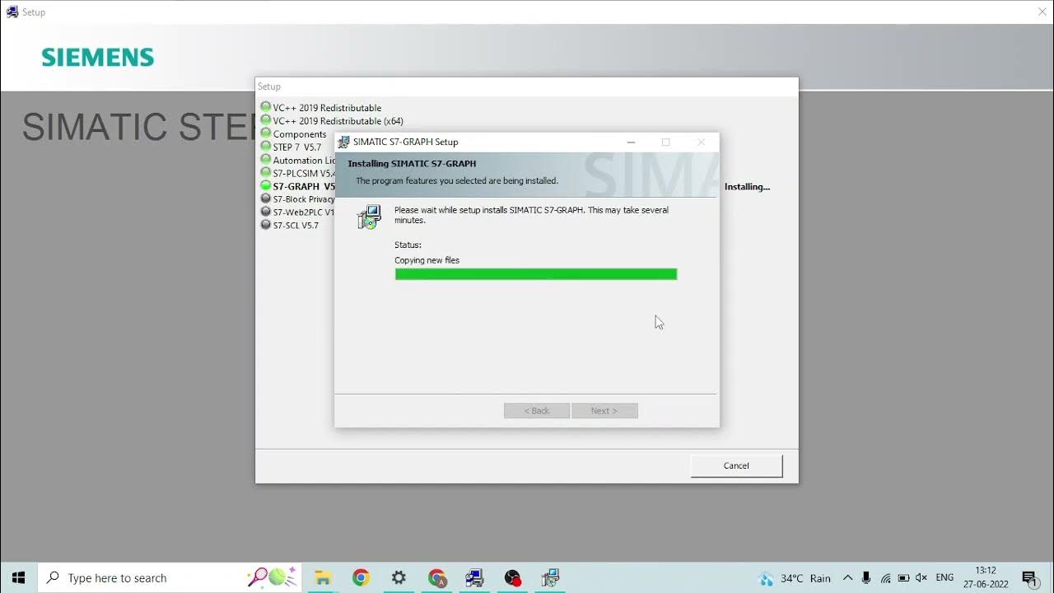
Task: Click the installer icon beside 'Please wait' text
Action: click(x=369, y=217)
